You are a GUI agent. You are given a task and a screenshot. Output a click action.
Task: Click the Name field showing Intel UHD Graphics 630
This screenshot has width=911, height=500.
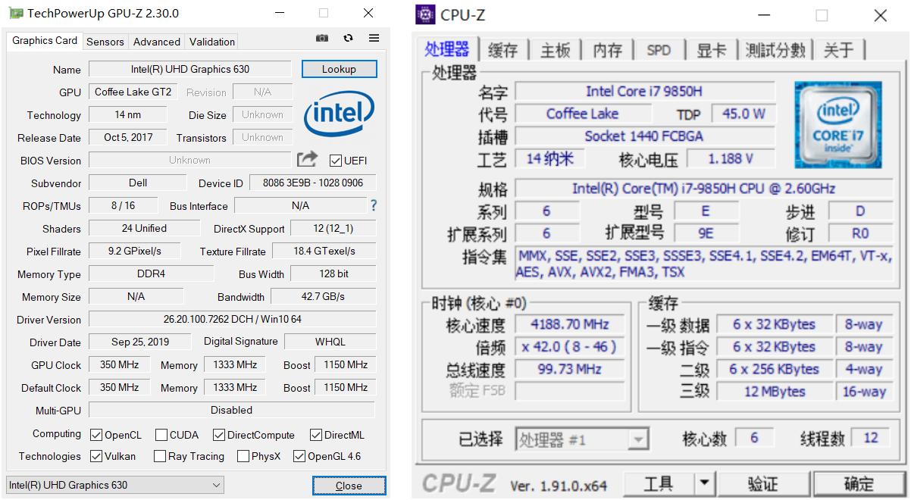click(189, 69)
